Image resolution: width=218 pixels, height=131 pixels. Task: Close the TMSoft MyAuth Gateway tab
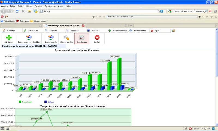[83, 26]
